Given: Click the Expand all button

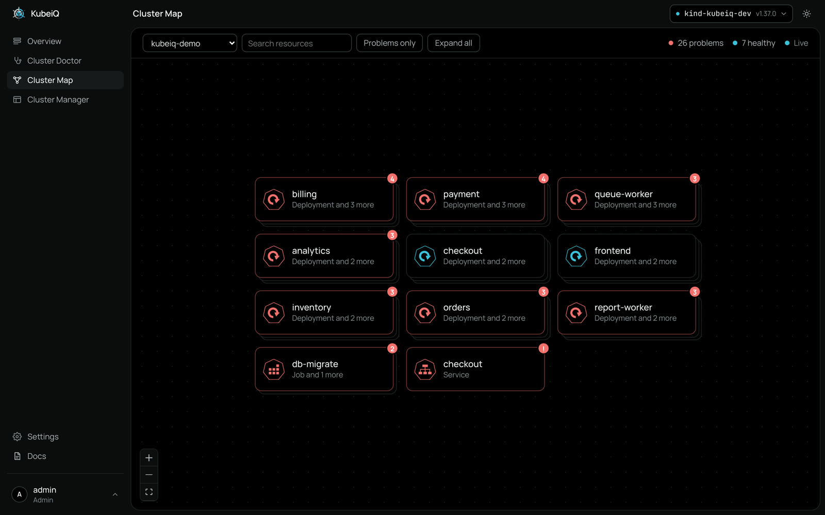Looking at the screenshot, I should click(x=453, y=43).
